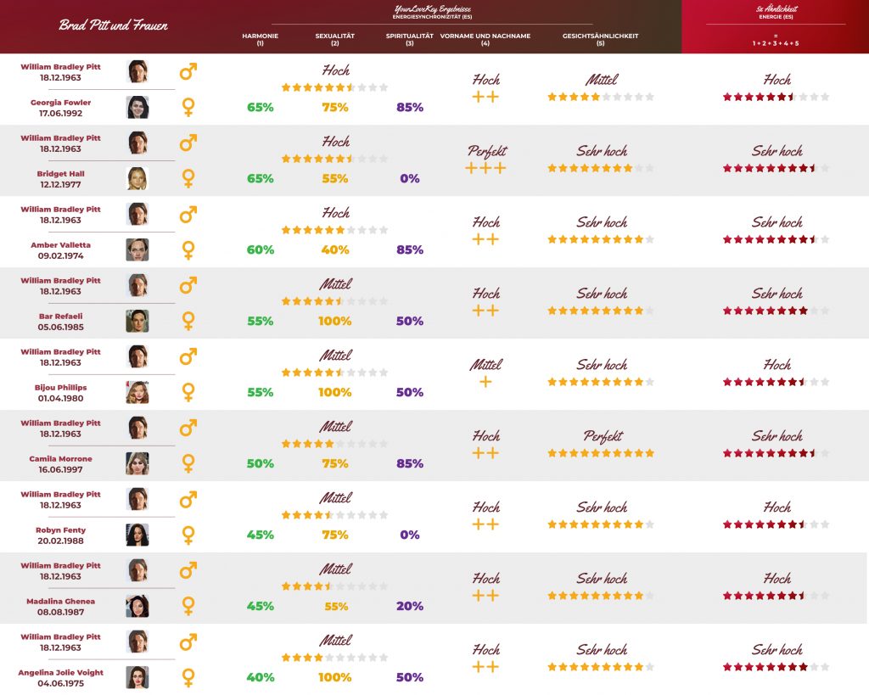Screen dimensions: 869x695
Task: Open Amber Valletta's portrait thumbnail
Action: 137,249
